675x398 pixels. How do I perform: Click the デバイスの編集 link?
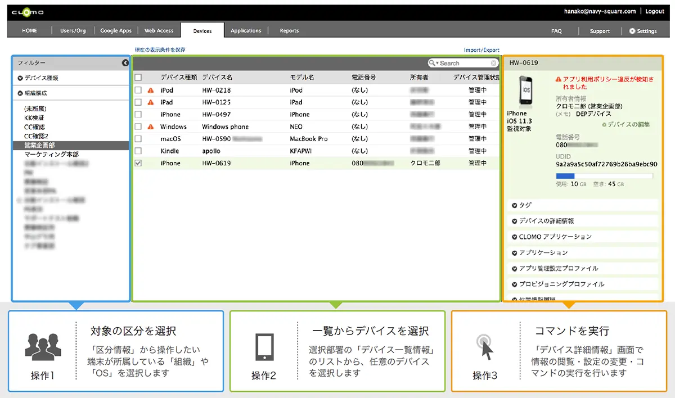[629, 124]
